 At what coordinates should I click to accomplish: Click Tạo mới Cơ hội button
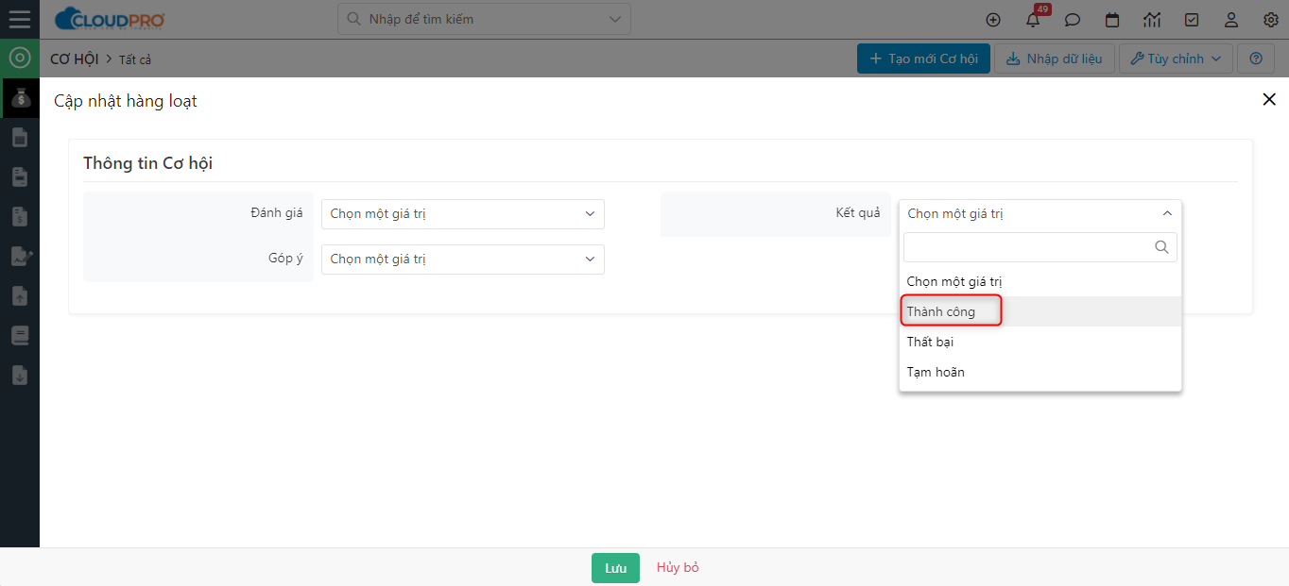tap(923, 59)
